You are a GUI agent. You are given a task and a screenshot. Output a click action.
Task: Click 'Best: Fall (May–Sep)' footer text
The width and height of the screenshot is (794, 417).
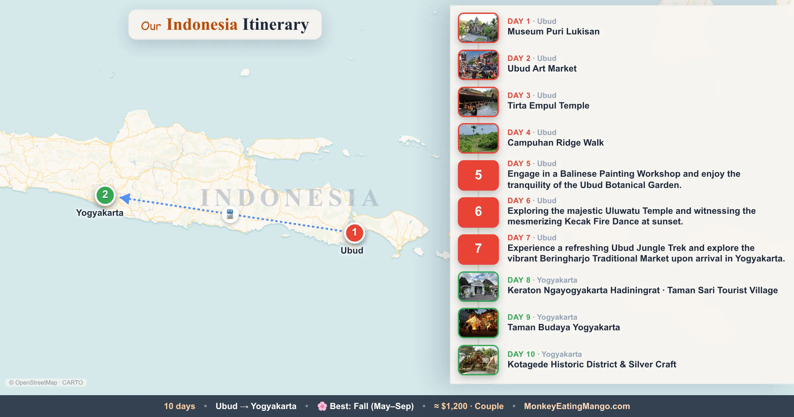(372, 406)
